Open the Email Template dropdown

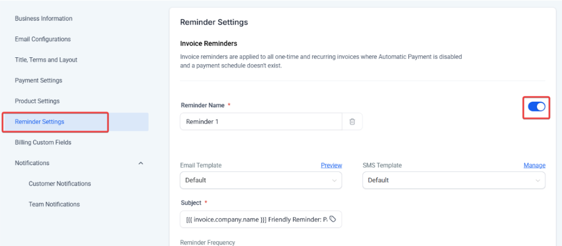(261, 180)
